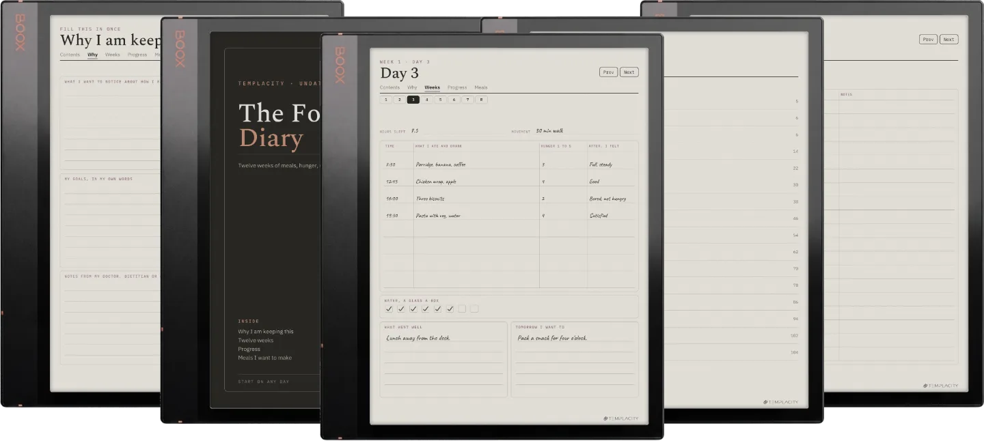Tick the last empty water glass box
The width and height of the screenshot is (984, 441).
[x=474, y=309]
